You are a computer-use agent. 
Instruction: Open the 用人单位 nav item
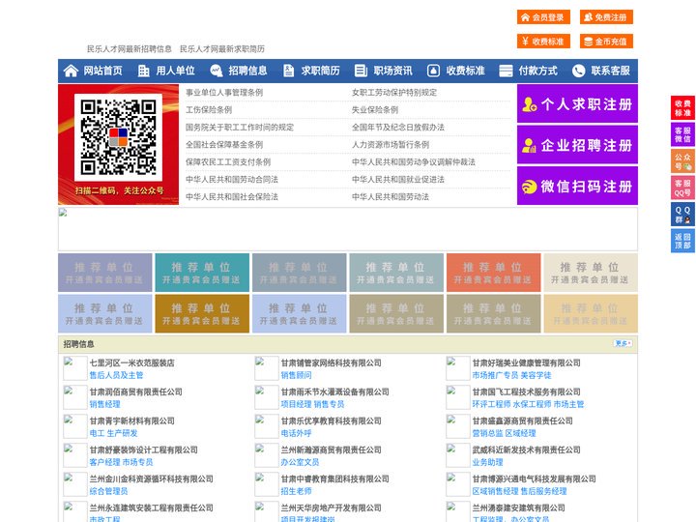click(x=175, y=71)
